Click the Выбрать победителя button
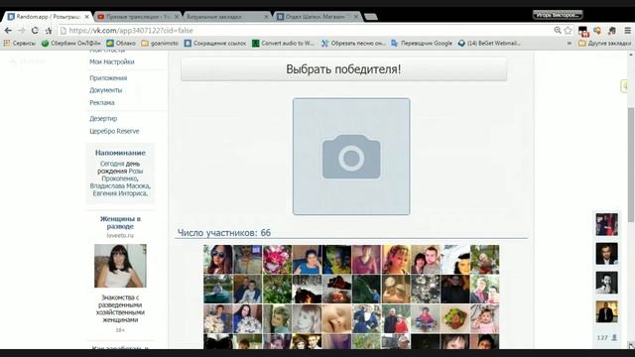Viewport: 635px width, 357px height. 344,68
